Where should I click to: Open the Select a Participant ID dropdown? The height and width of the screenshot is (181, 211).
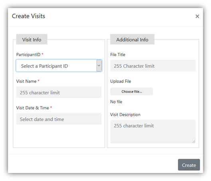tap(59, 66)
